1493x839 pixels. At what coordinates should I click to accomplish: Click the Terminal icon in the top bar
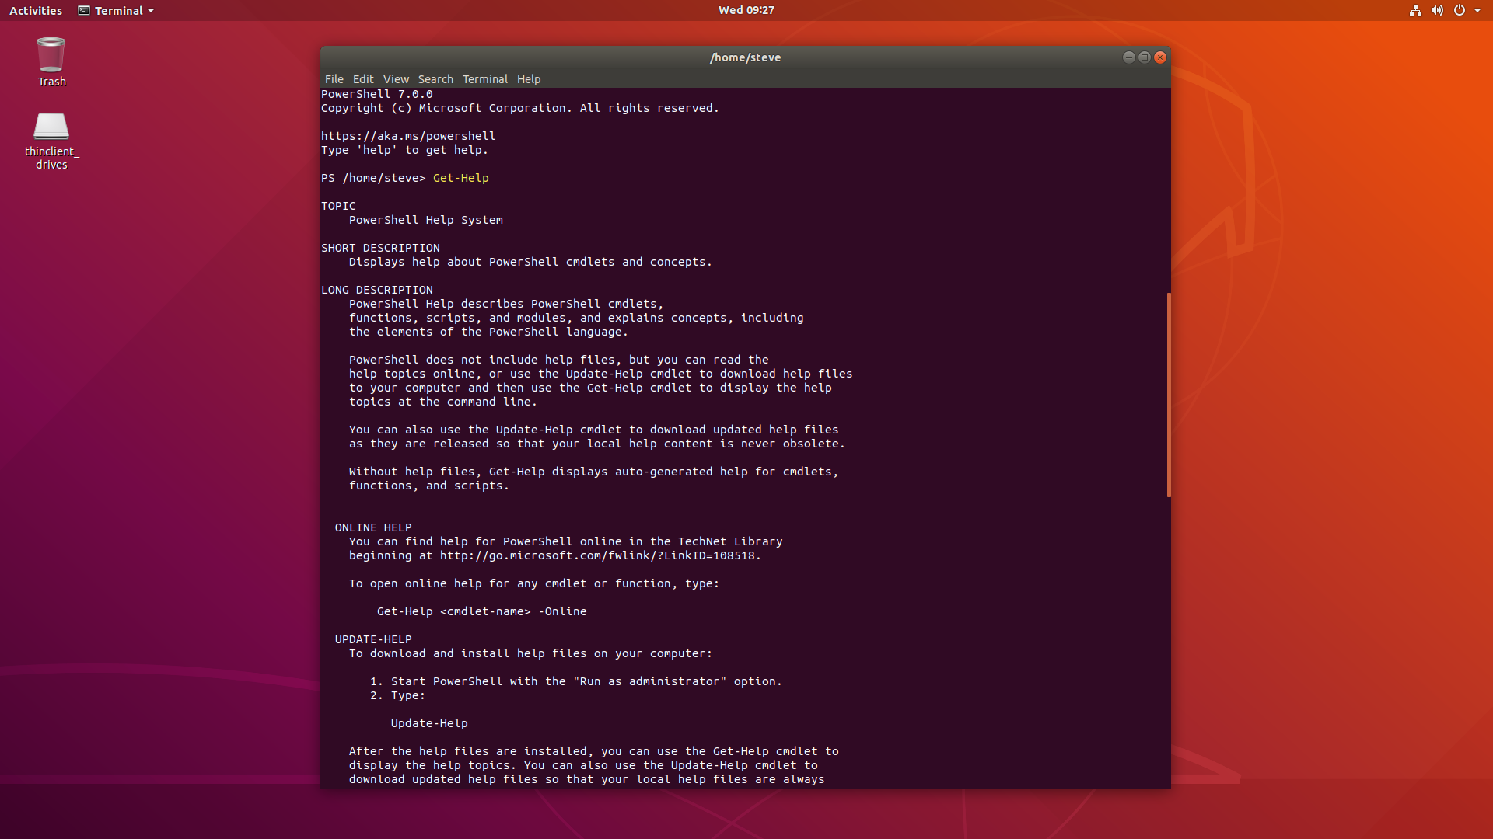(x=83, y=10)
